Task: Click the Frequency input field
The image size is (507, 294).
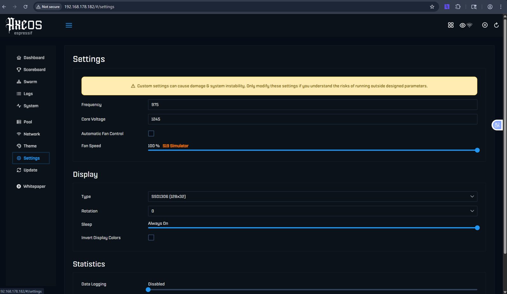Action: pyautogui.click(x=312, y=105)
